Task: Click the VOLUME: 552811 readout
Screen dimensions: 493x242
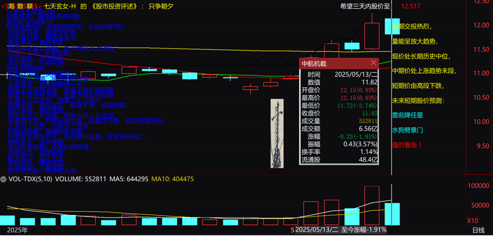Action: coord(82,179)
